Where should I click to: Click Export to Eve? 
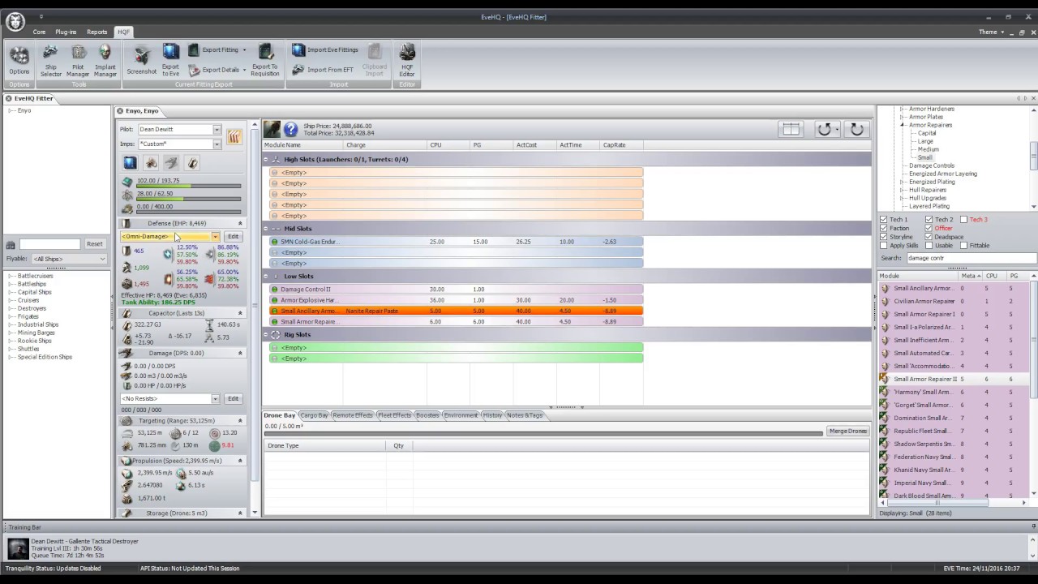(x=170, y=61)
